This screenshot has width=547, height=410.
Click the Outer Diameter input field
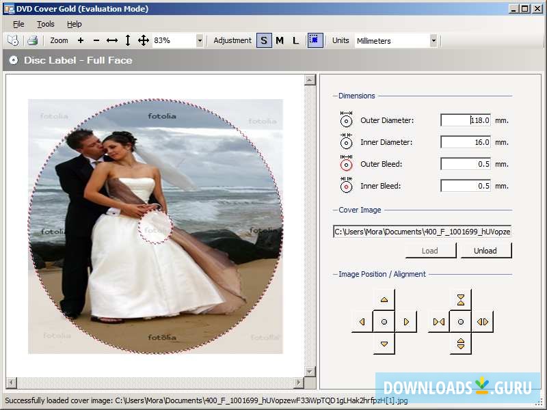tap(466, 120)
